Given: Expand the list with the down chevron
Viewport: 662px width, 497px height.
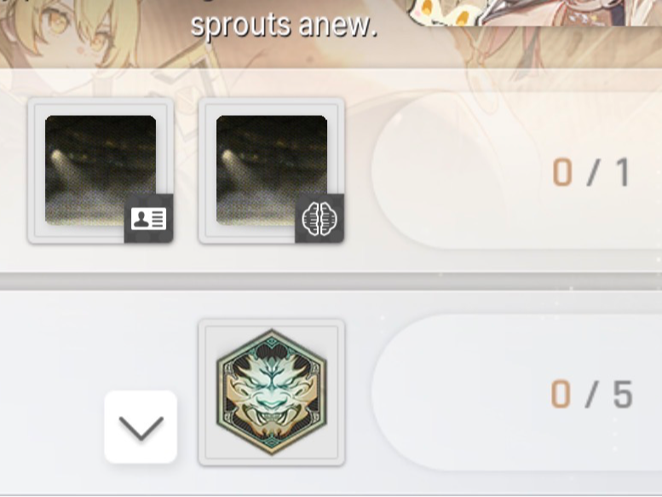Looking at the screenshot, I should 141,427.
